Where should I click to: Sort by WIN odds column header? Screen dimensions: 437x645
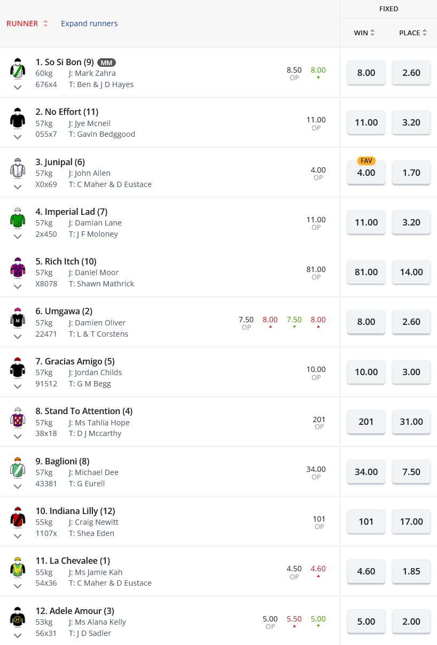click(364, 33)
